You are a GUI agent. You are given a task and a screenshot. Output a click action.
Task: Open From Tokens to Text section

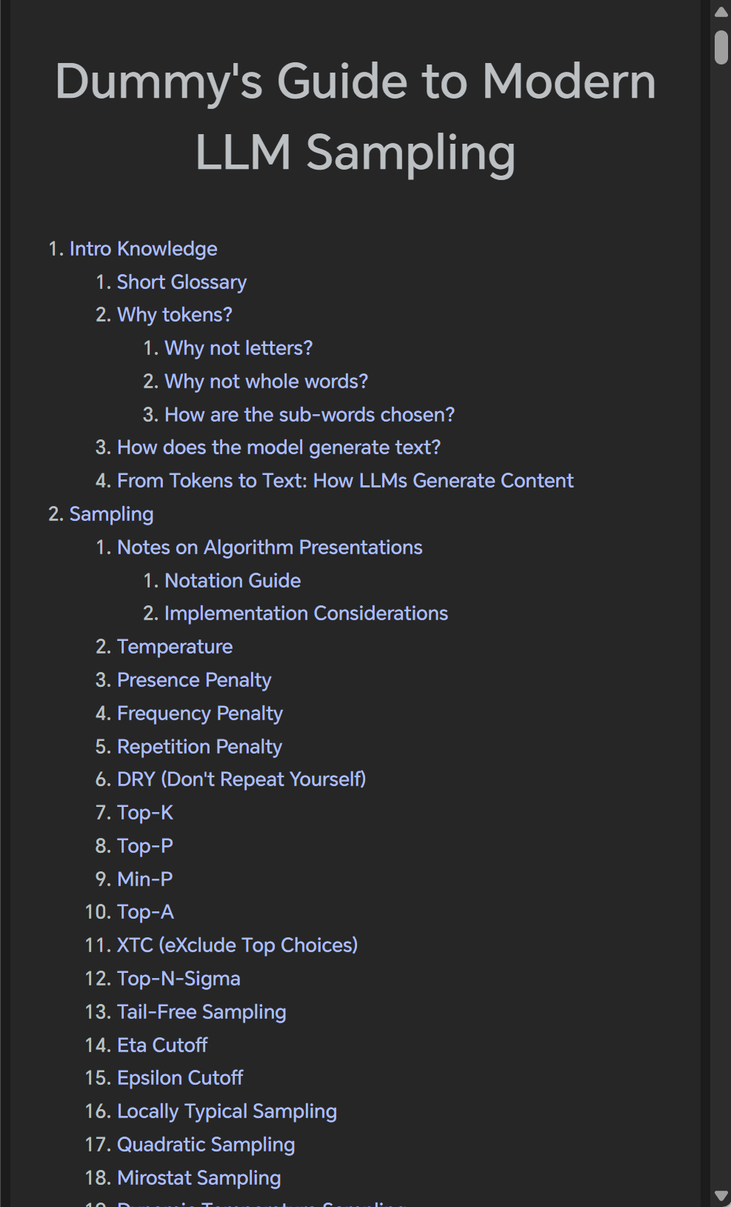click(345, 481)
